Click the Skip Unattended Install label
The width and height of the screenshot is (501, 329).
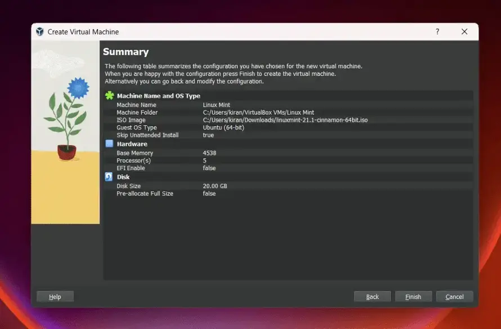147,135
